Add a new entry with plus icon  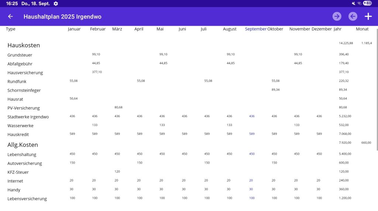(x=368, y=16)
